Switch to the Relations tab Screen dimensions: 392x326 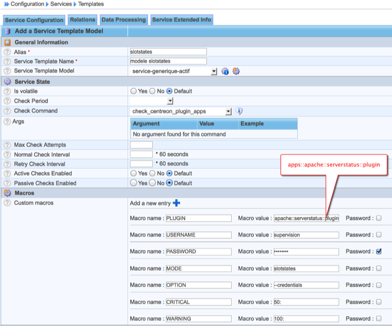[82, 20]
